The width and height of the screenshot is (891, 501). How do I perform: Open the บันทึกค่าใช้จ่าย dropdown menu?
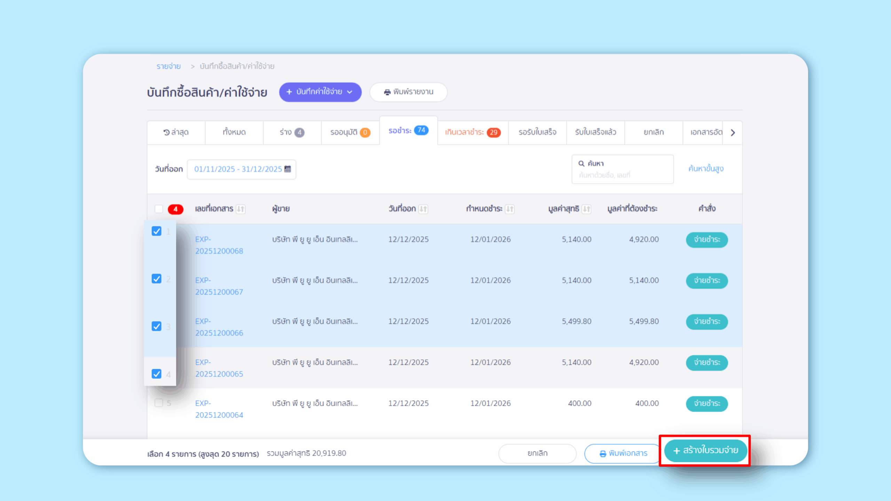349,92
